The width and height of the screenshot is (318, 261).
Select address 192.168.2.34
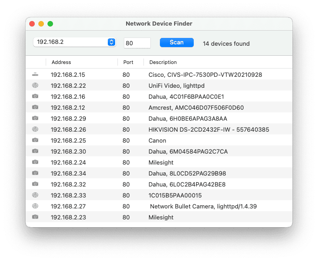(x=68, y=174)
